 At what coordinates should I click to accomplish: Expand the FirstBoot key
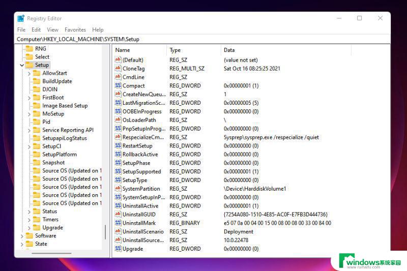click(29, 98)
